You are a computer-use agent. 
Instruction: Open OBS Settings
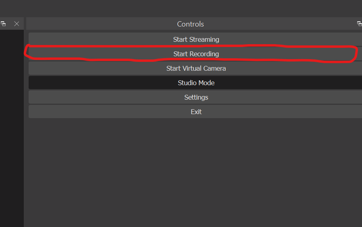(196, 97)
